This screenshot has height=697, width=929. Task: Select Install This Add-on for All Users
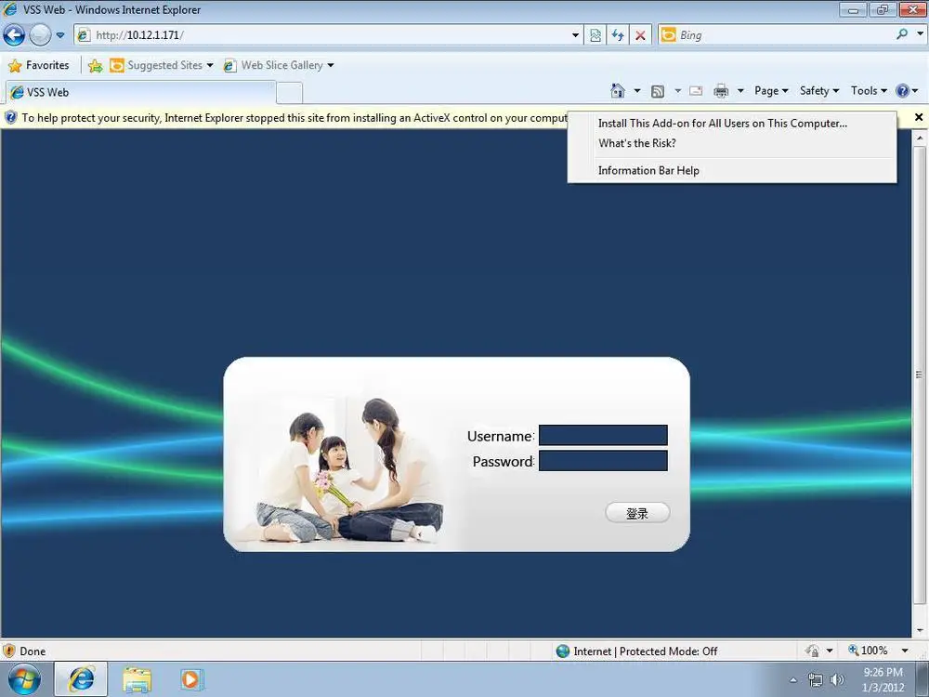722,124
